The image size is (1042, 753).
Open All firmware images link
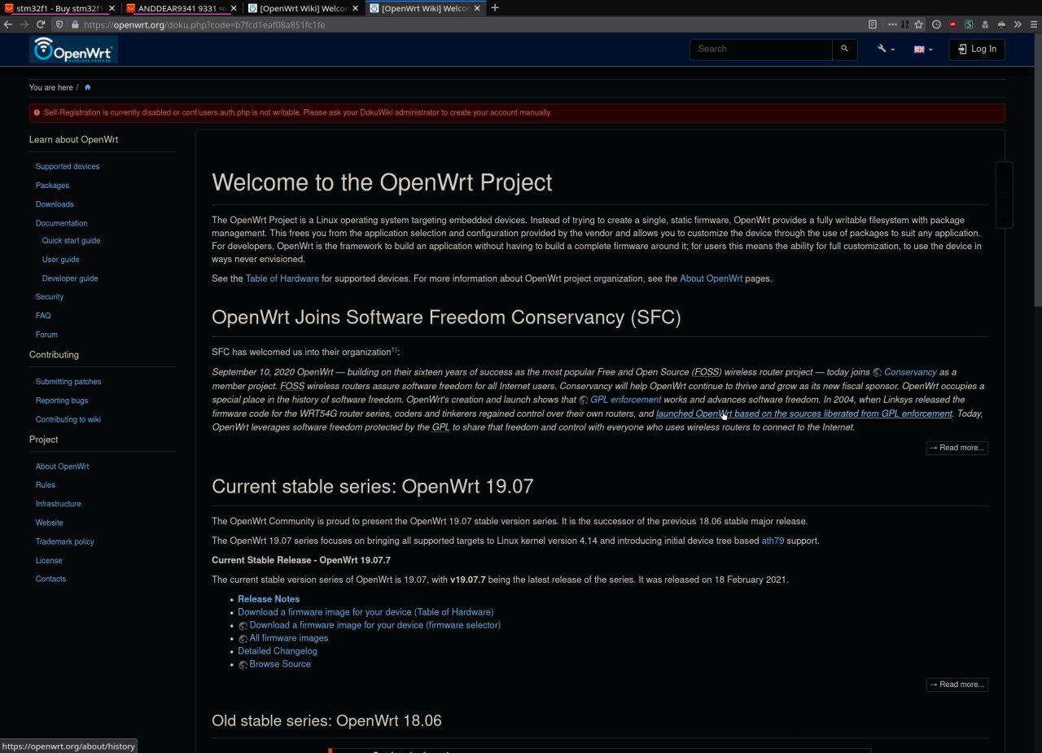click(283, 638)
